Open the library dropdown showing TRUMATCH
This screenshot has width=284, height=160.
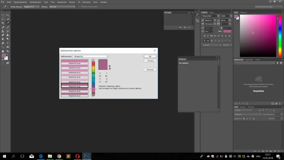pyautogui.click(x=90, y=56)
